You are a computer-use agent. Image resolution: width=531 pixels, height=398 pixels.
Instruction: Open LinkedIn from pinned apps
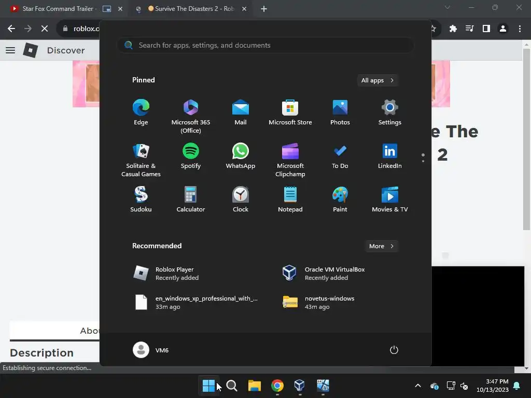[390, 156]
